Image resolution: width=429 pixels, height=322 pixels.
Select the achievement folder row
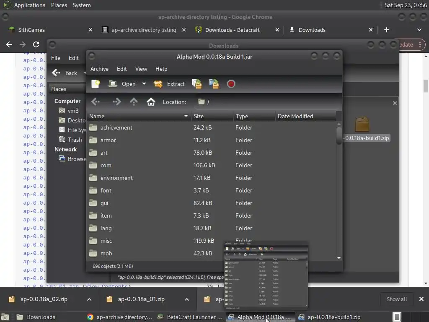211,127
